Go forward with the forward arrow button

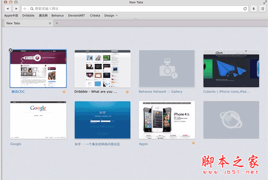(16, 8)
